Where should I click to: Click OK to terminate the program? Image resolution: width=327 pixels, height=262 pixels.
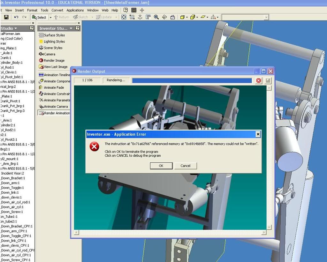(x=161, y=166)
